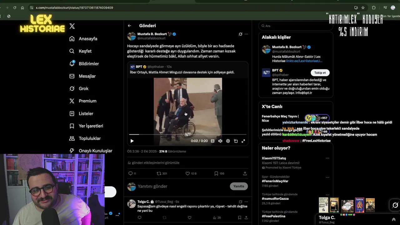Open Keşfet explore page
The height and width of the screenshot is (225, 400).
click(80, 51)
